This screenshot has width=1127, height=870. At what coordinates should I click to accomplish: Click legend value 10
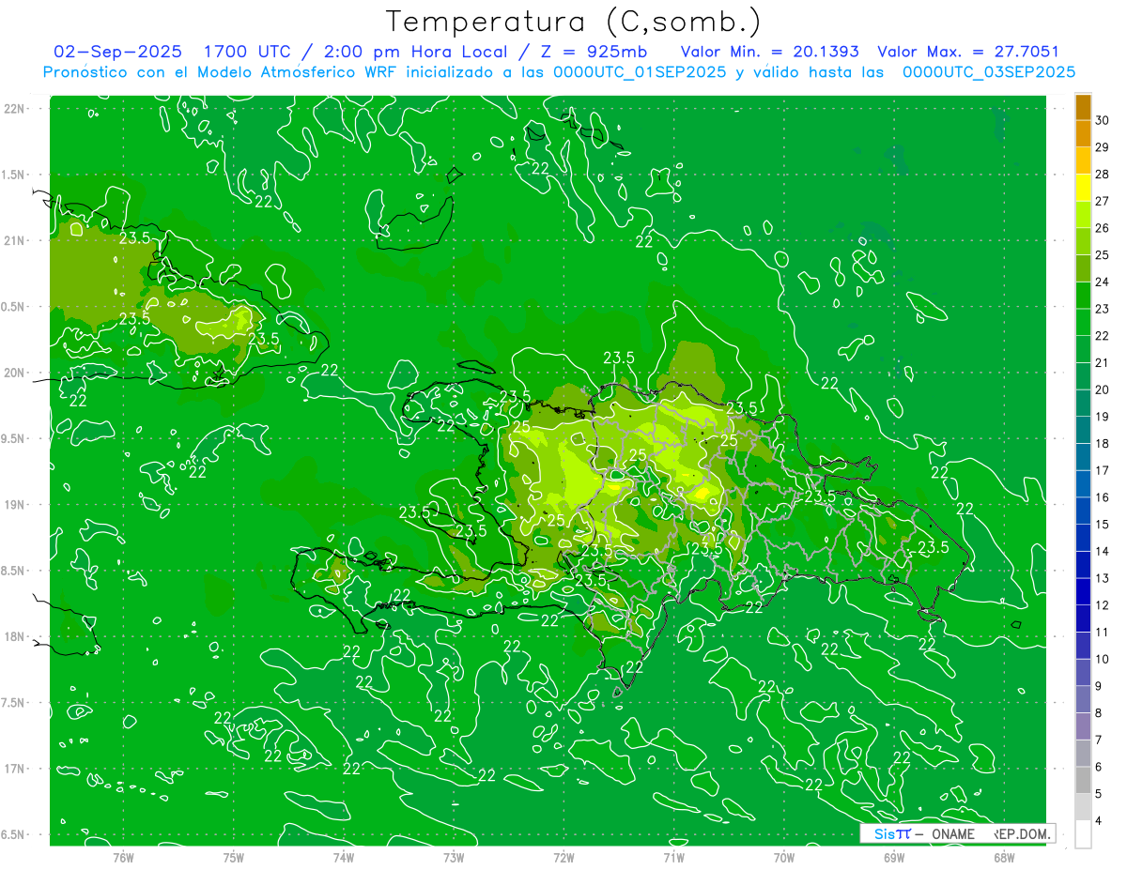point(1103,659)
